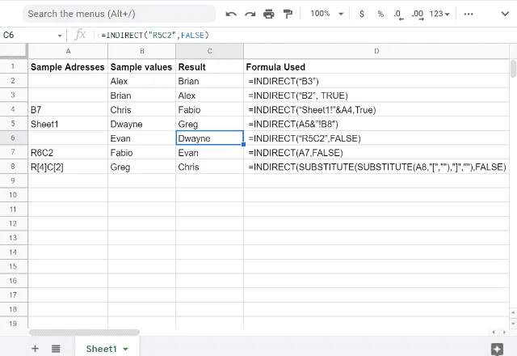
Task: Select cell D7 with =INDIRECT(A7,FALSE)
Action: point(376,153)
